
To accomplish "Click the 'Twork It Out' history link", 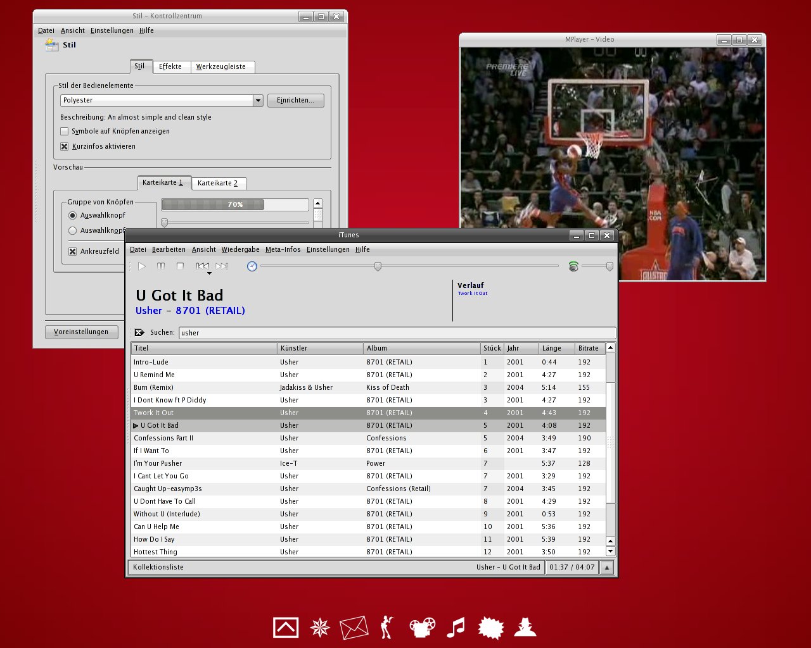I will (473, 294).
